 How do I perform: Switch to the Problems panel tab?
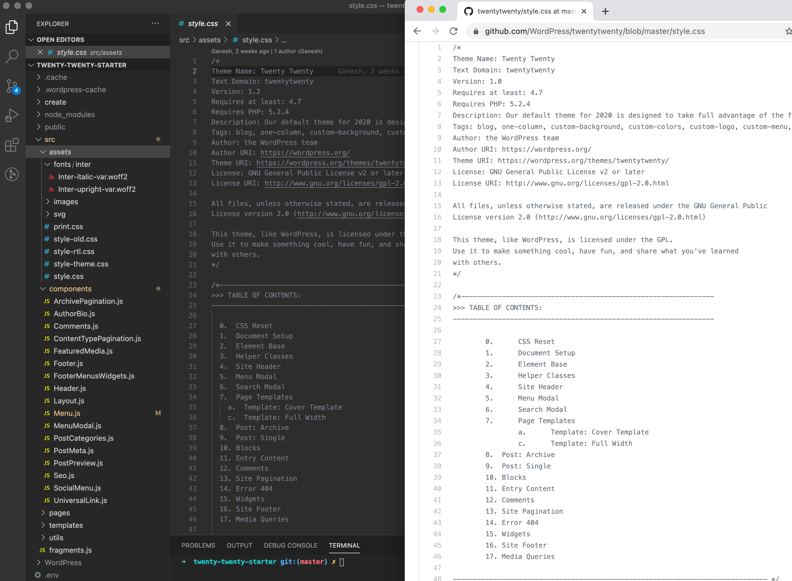click(x=198, y=545)
